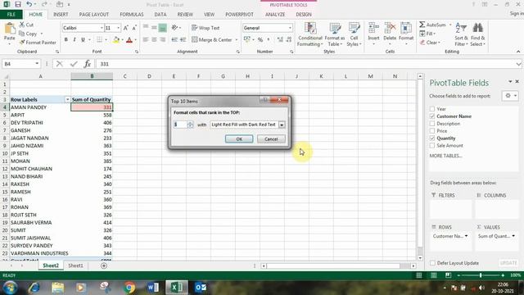
Task: Open Format as Table gallery
Action: point(335,34)
